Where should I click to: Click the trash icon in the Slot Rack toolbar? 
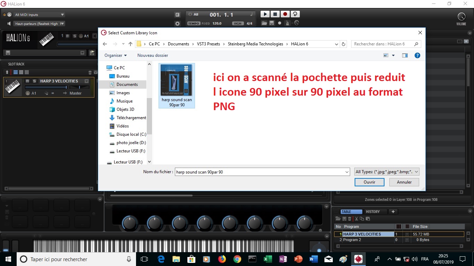click(90, 72)
